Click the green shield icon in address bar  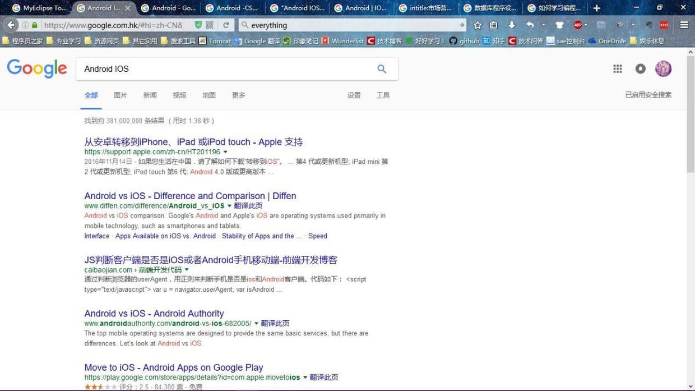(198, 25)
